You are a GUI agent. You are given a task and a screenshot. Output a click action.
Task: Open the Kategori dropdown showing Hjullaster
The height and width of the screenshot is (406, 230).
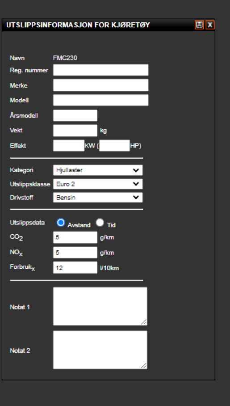(x=98, y=170)
